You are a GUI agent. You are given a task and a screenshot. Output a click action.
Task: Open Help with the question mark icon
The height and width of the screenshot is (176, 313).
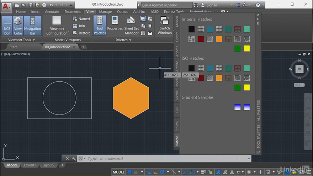(258, 5)
